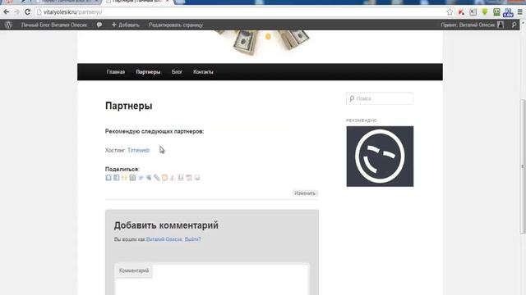Share via the last grey share icon
This screenshot has height=295, width=526.
click(x=197, y=178)
